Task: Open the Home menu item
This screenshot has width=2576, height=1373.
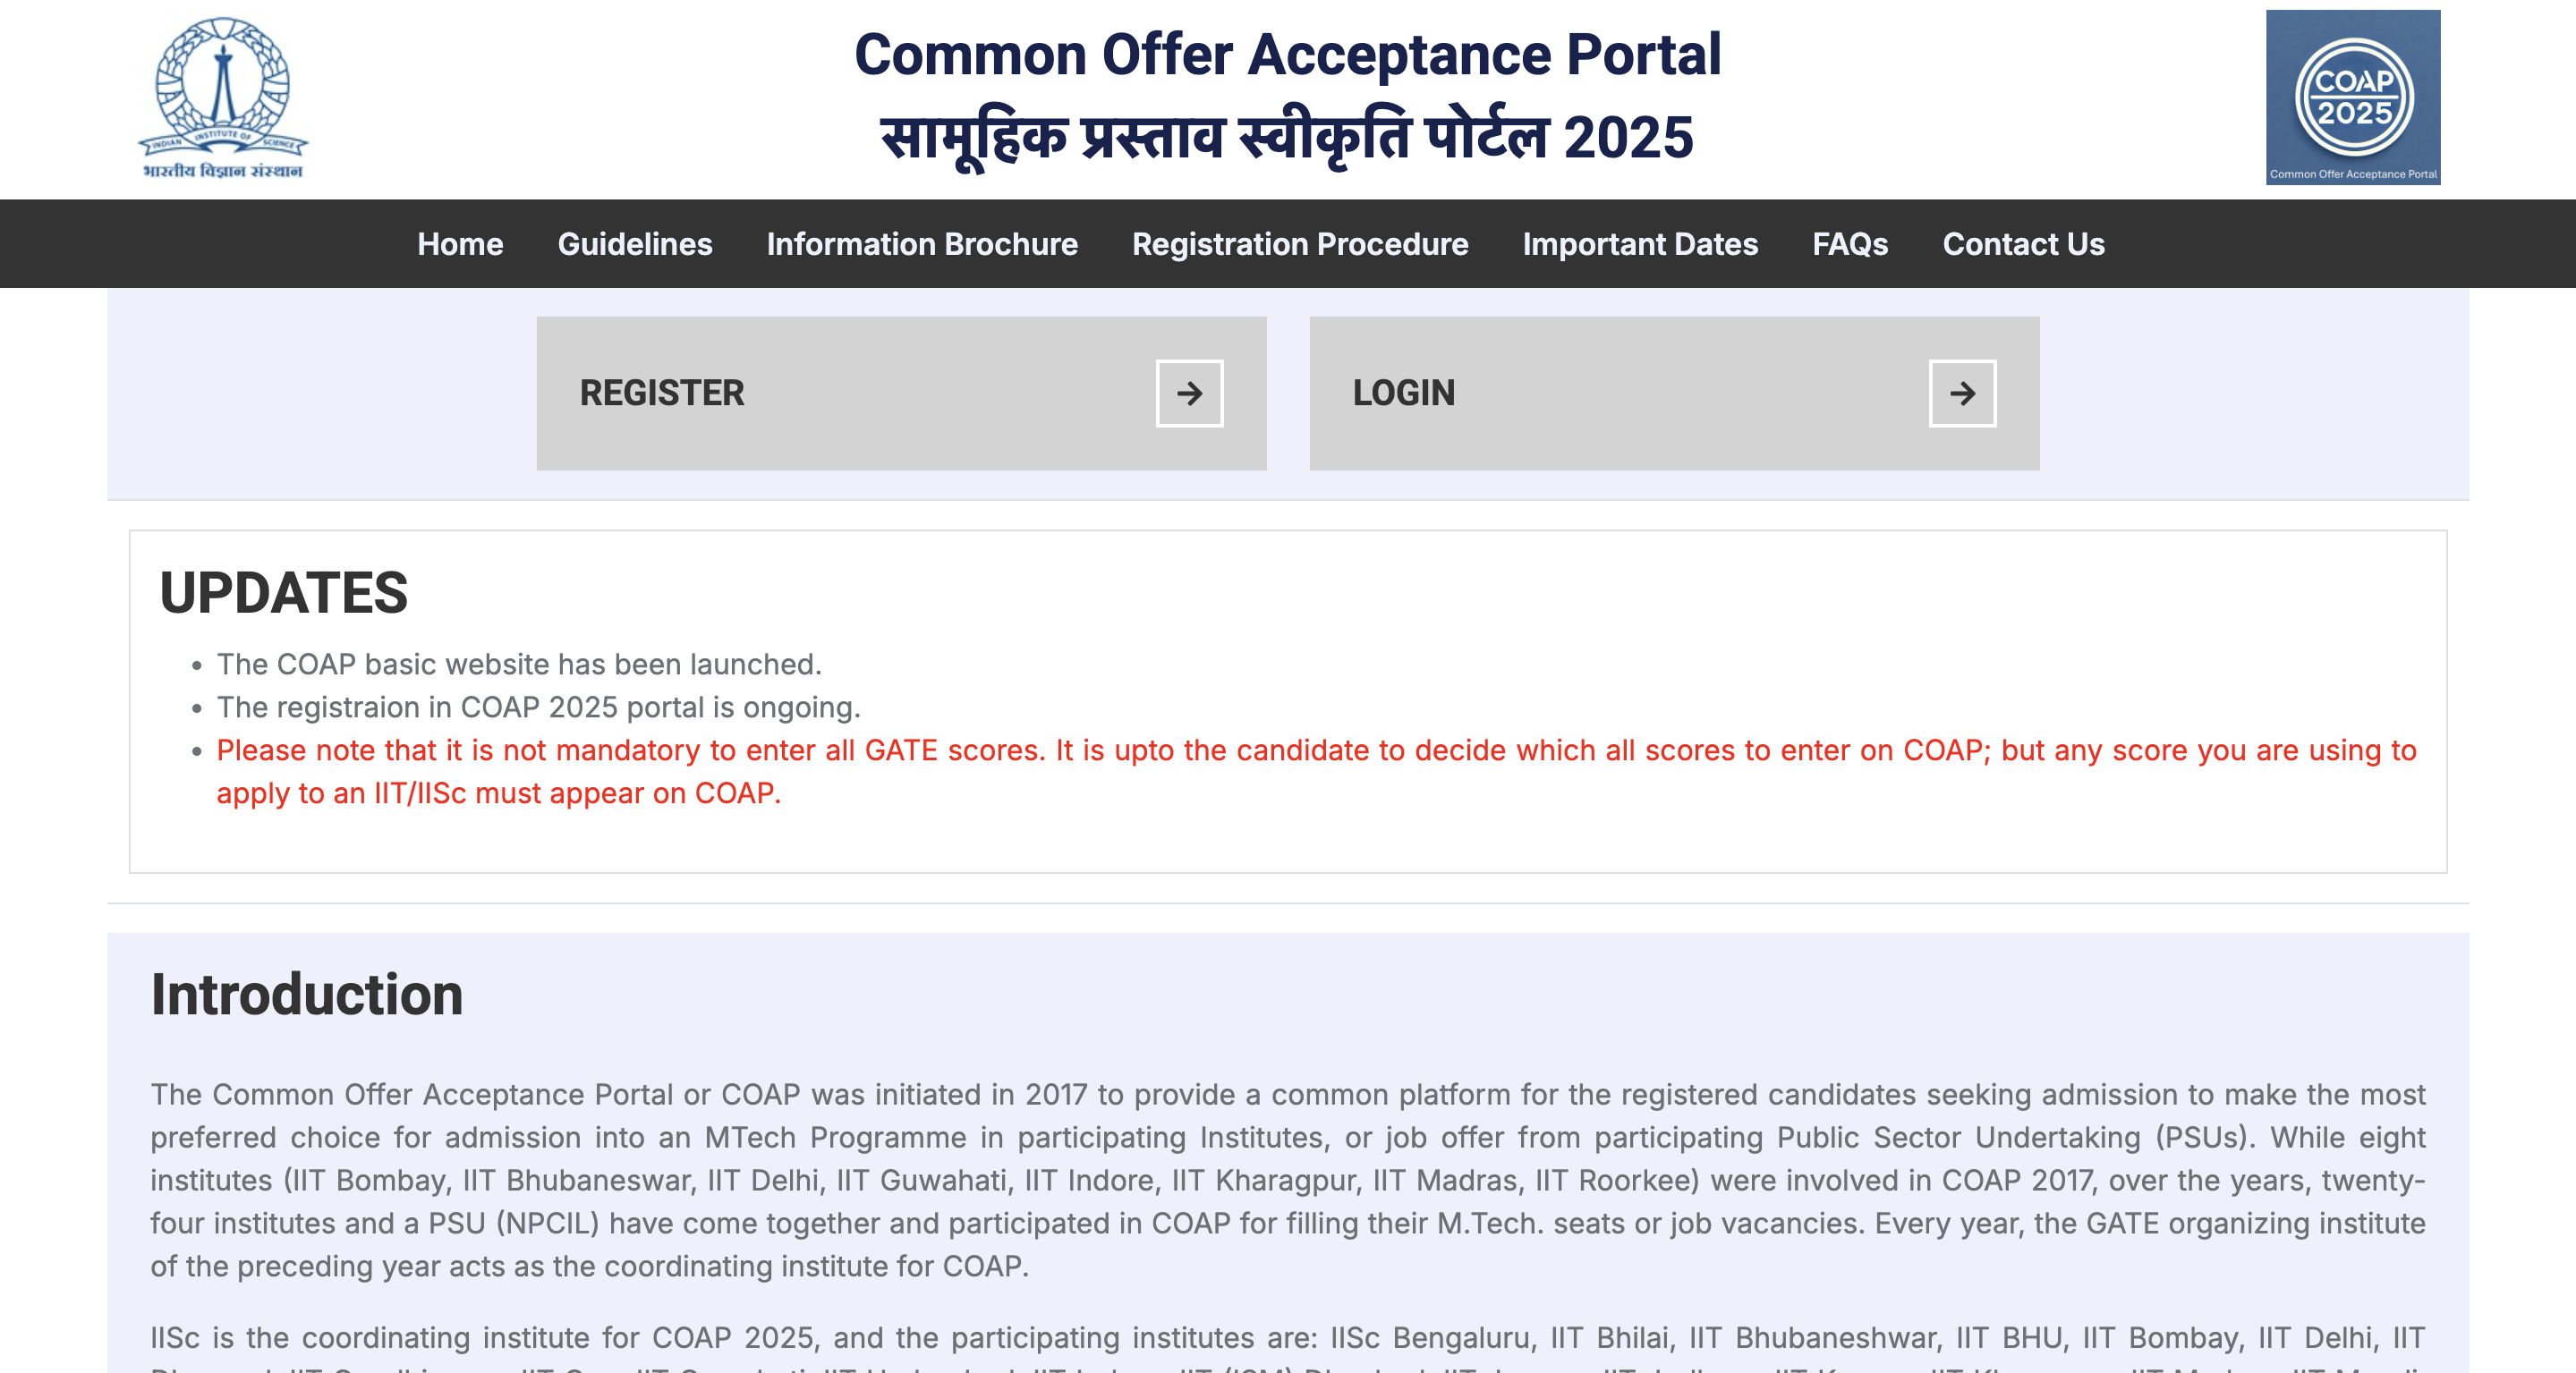Action: point(460,244)
